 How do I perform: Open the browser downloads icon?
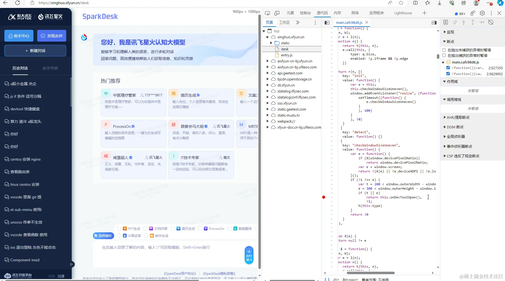[x=440, y=3]
